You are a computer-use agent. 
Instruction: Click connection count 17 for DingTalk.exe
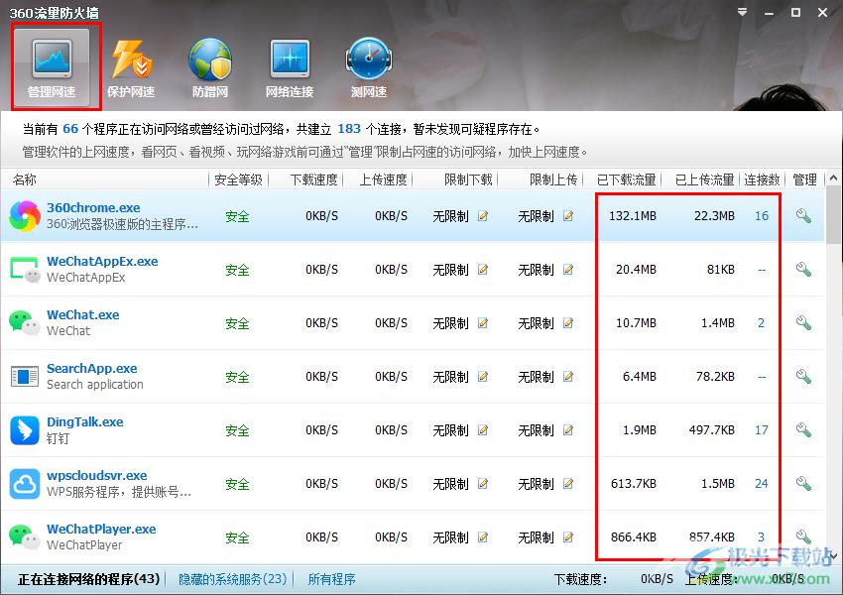(x=762, y=430)
